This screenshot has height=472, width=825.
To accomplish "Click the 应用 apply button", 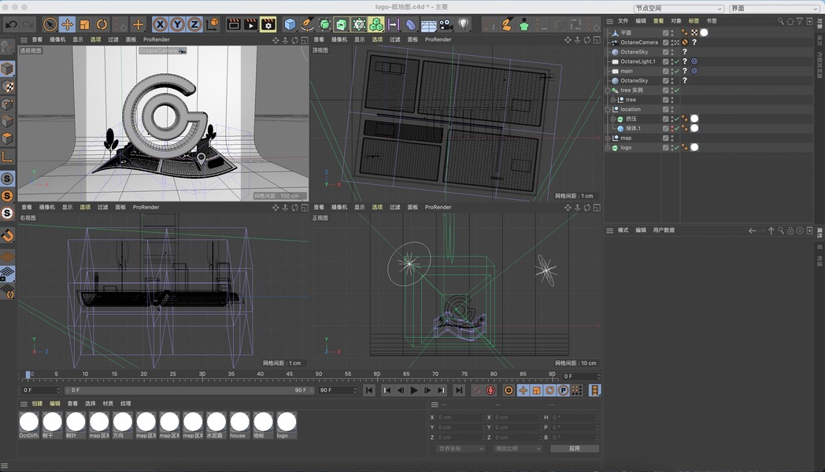I will click(x=574, y=448).
